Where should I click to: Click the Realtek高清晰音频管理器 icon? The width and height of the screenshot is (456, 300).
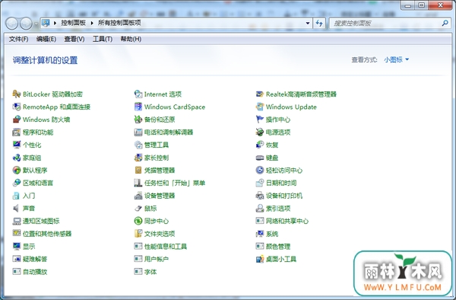click(260, 94)
